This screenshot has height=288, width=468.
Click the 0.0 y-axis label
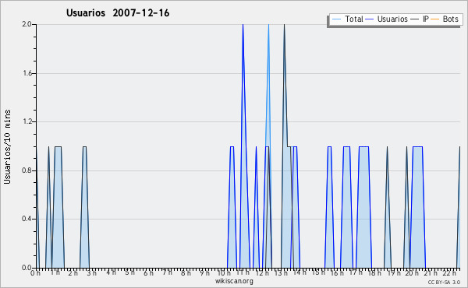(x=27, y=268)
